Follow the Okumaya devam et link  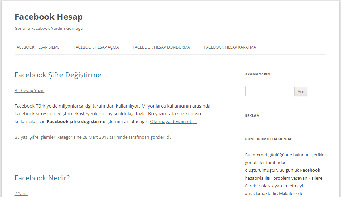(173, 122)
